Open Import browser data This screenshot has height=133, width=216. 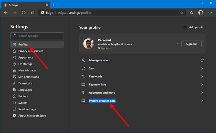coord(142,101)
